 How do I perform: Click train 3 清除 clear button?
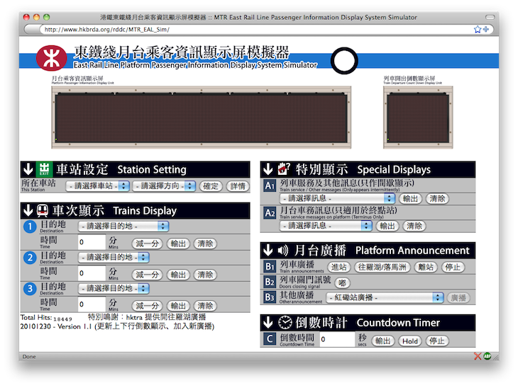tap(205, 306)
